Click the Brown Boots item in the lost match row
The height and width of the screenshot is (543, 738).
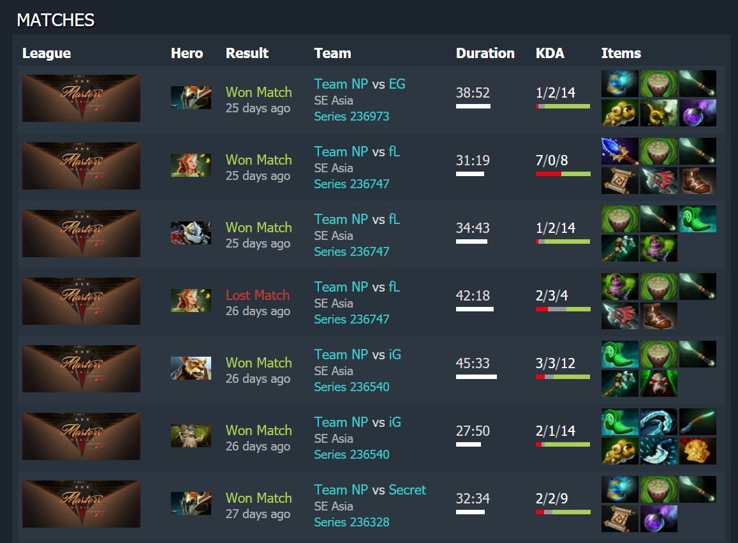pos(658,316)
